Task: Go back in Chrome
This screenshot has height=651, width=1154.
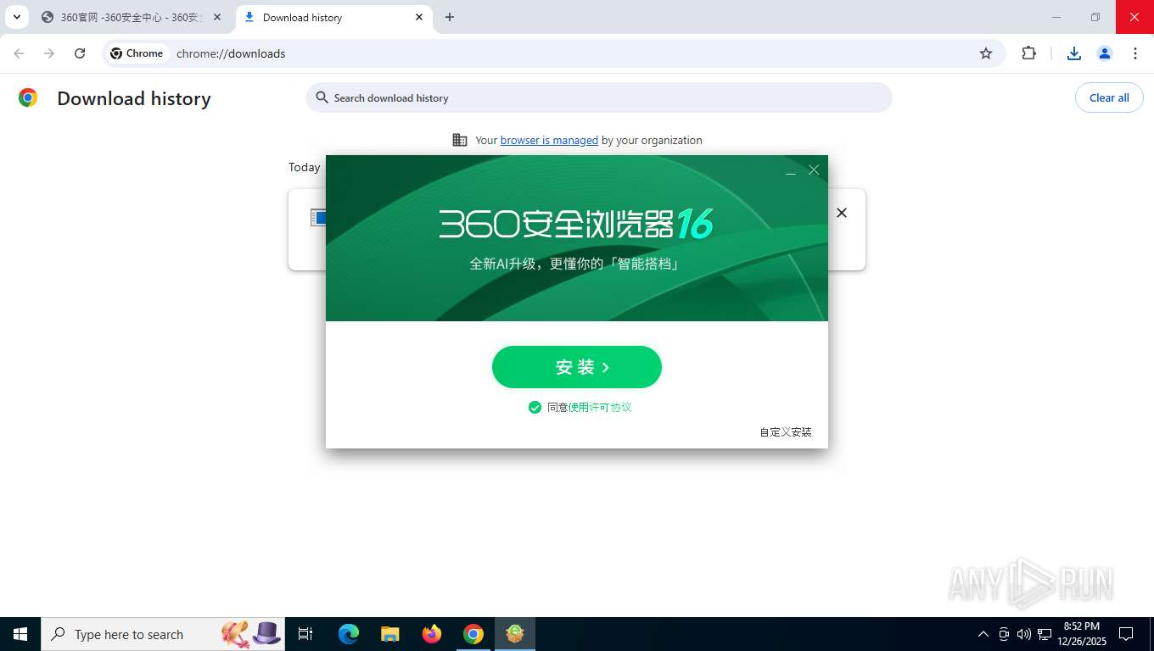Action: (19, 53)
